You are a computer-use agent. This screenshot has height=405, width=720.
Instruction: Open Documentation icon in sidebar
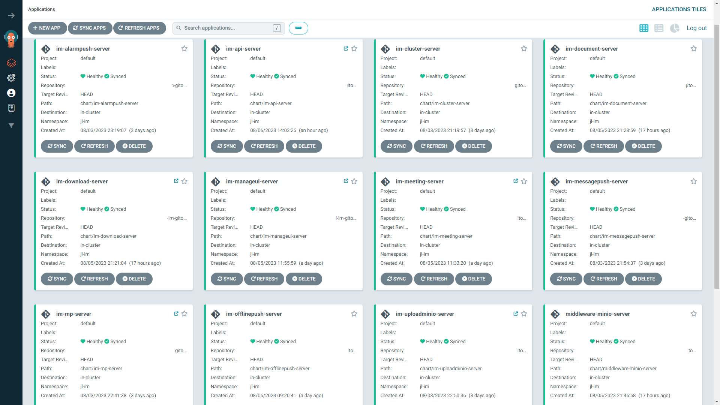pos(11,108)
